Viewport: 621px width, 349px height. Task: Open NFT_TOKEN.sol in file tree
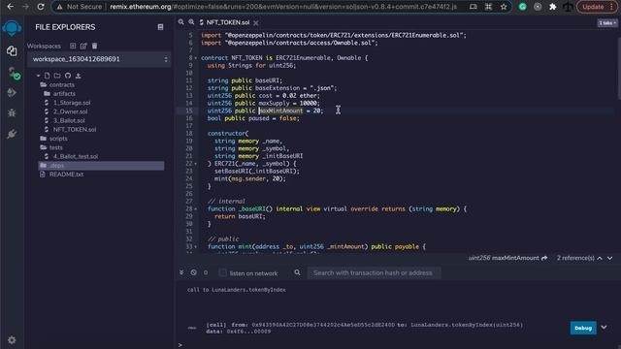[75, 129]
